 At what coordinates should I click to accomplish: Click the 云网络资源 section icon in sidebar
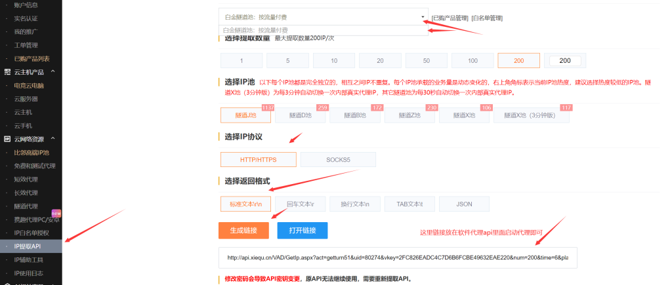[x=7, y=139]
